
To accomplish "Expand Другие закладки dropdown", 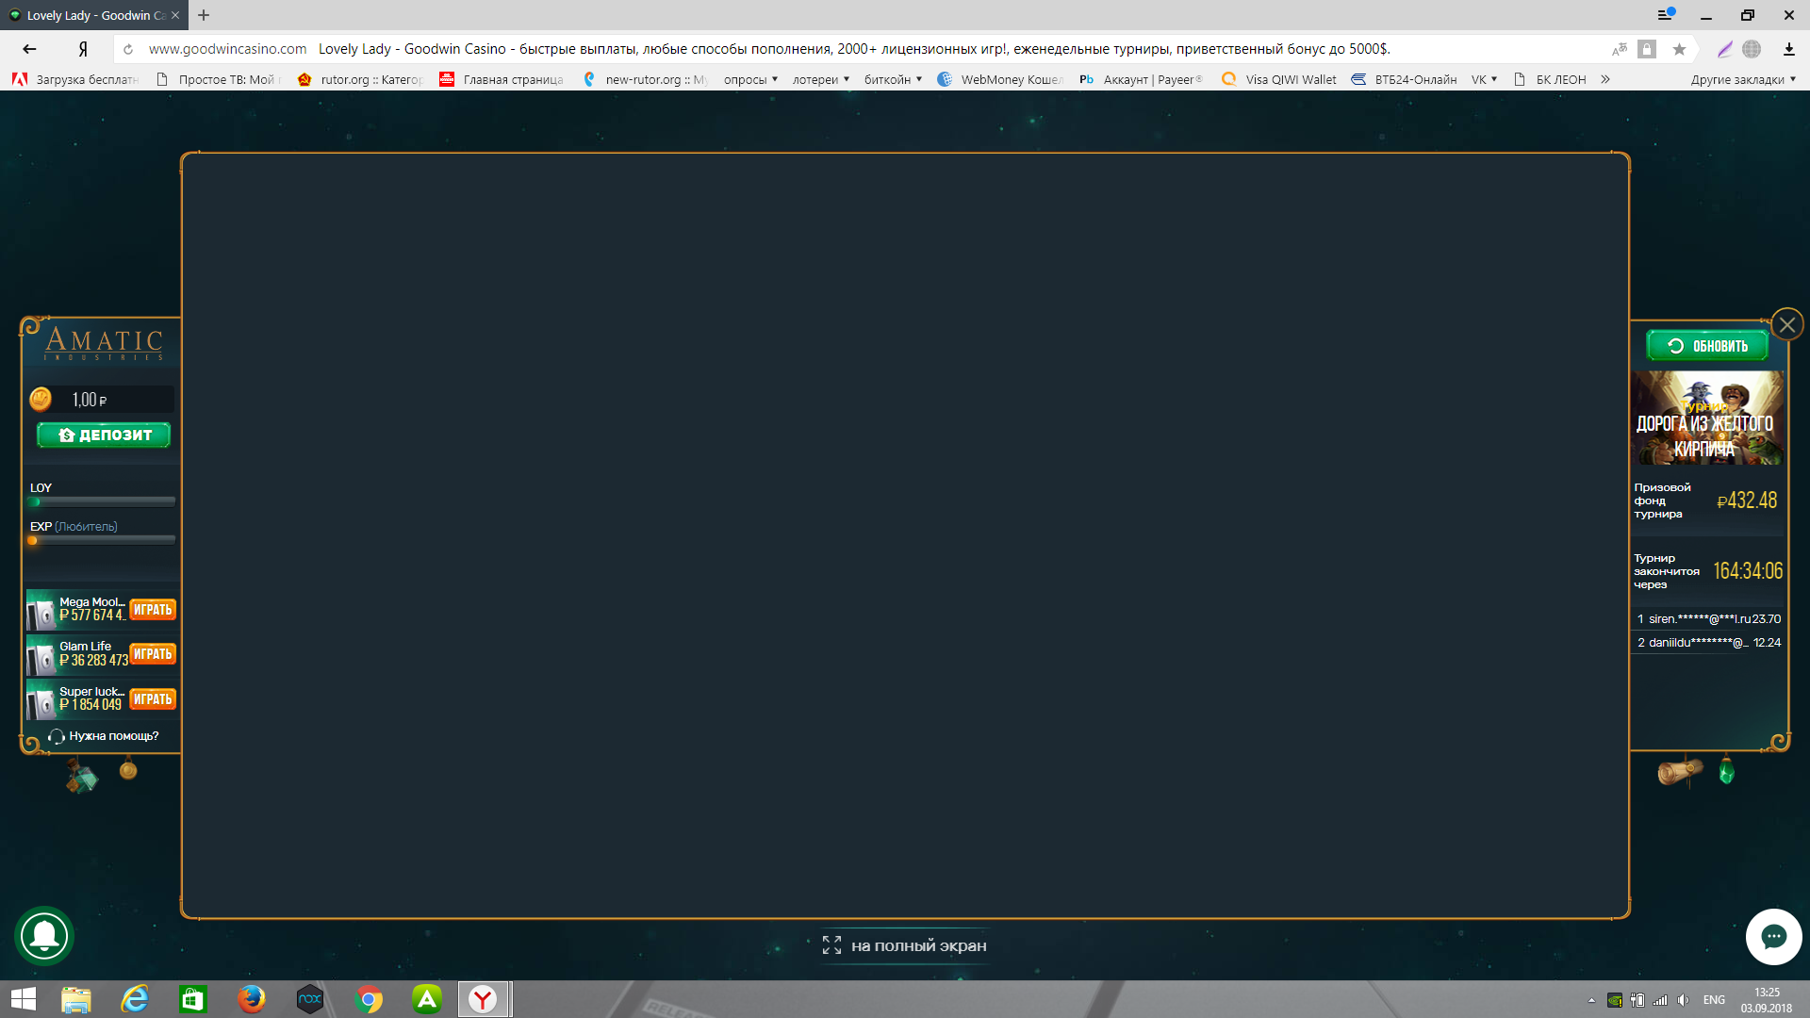I will tap(1742, 79).
